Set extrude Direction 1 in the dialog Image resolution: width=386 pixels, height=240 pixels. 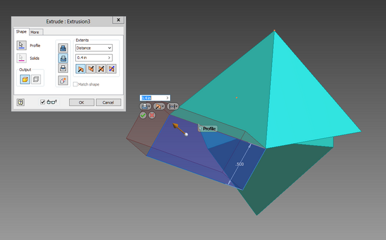coord(80,69)
